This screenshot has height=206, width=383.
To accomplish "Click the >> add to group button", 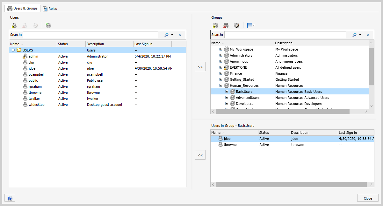I will pyautogui.click(x=200, y=67).
